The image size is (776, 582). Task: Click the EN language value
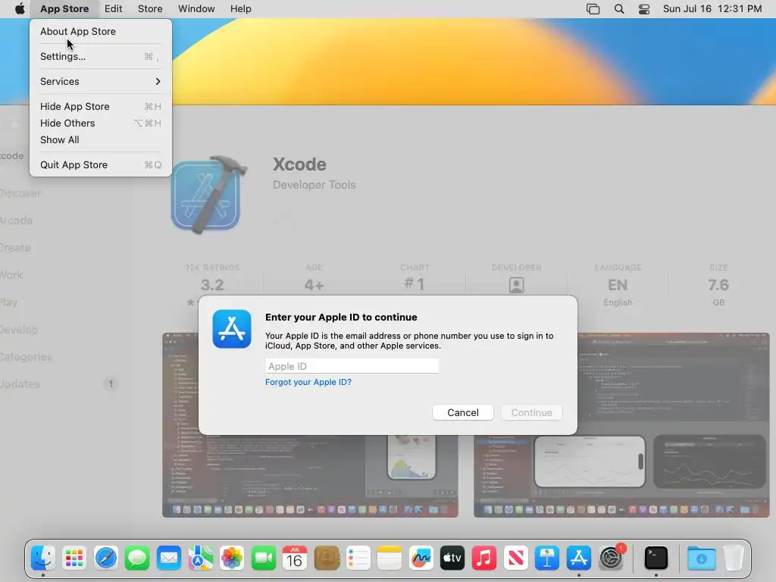click(x=618, y=285)
